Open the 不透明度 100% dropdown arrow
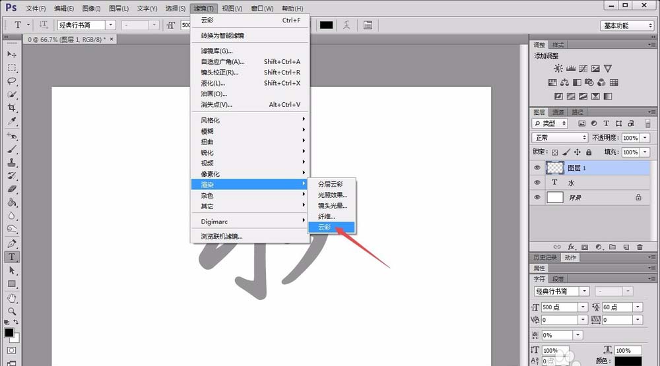Image resolution: width=660 pixels, height=366 pixels. (x=645, y=138)
